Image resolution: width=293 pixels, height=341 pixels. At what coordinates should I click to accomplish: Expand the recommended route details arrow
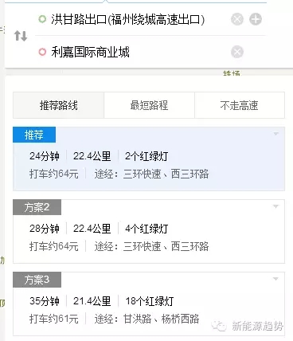coord(276,134)
